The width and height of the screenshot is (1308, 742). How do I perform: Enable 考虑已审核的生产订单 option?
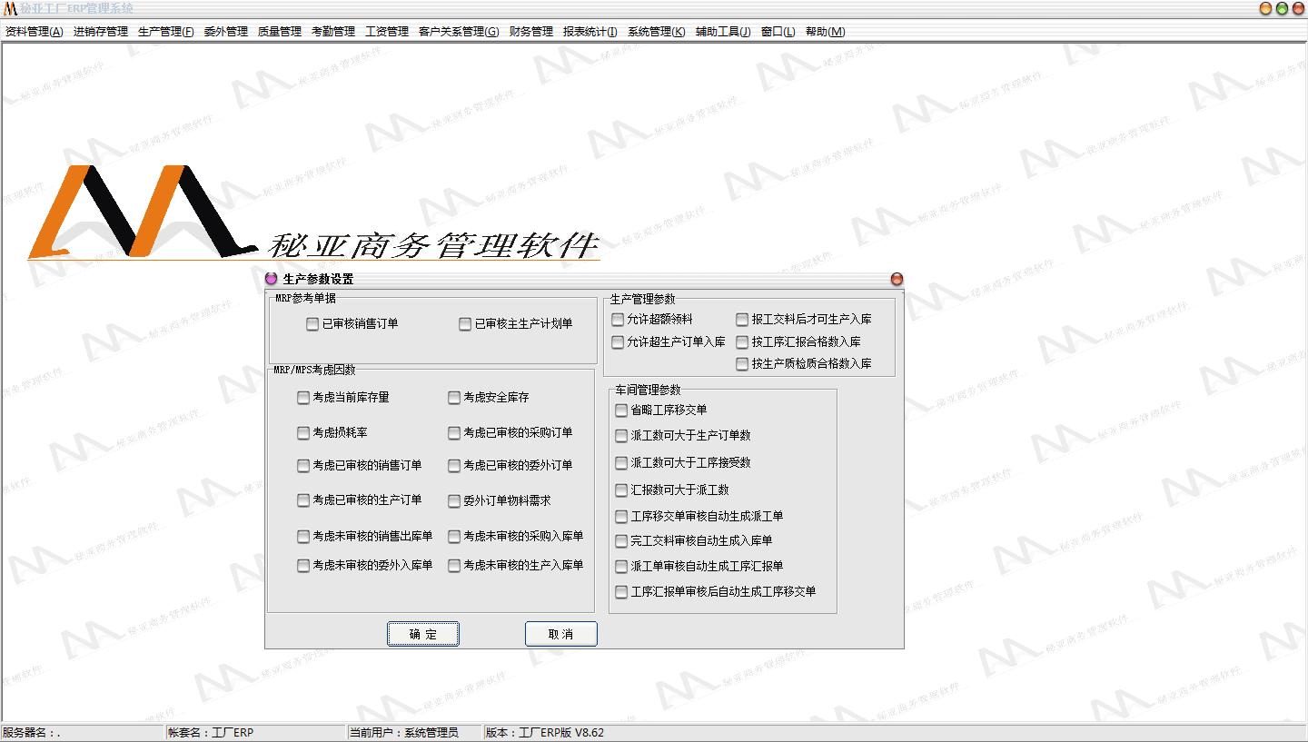coord(303,500)
